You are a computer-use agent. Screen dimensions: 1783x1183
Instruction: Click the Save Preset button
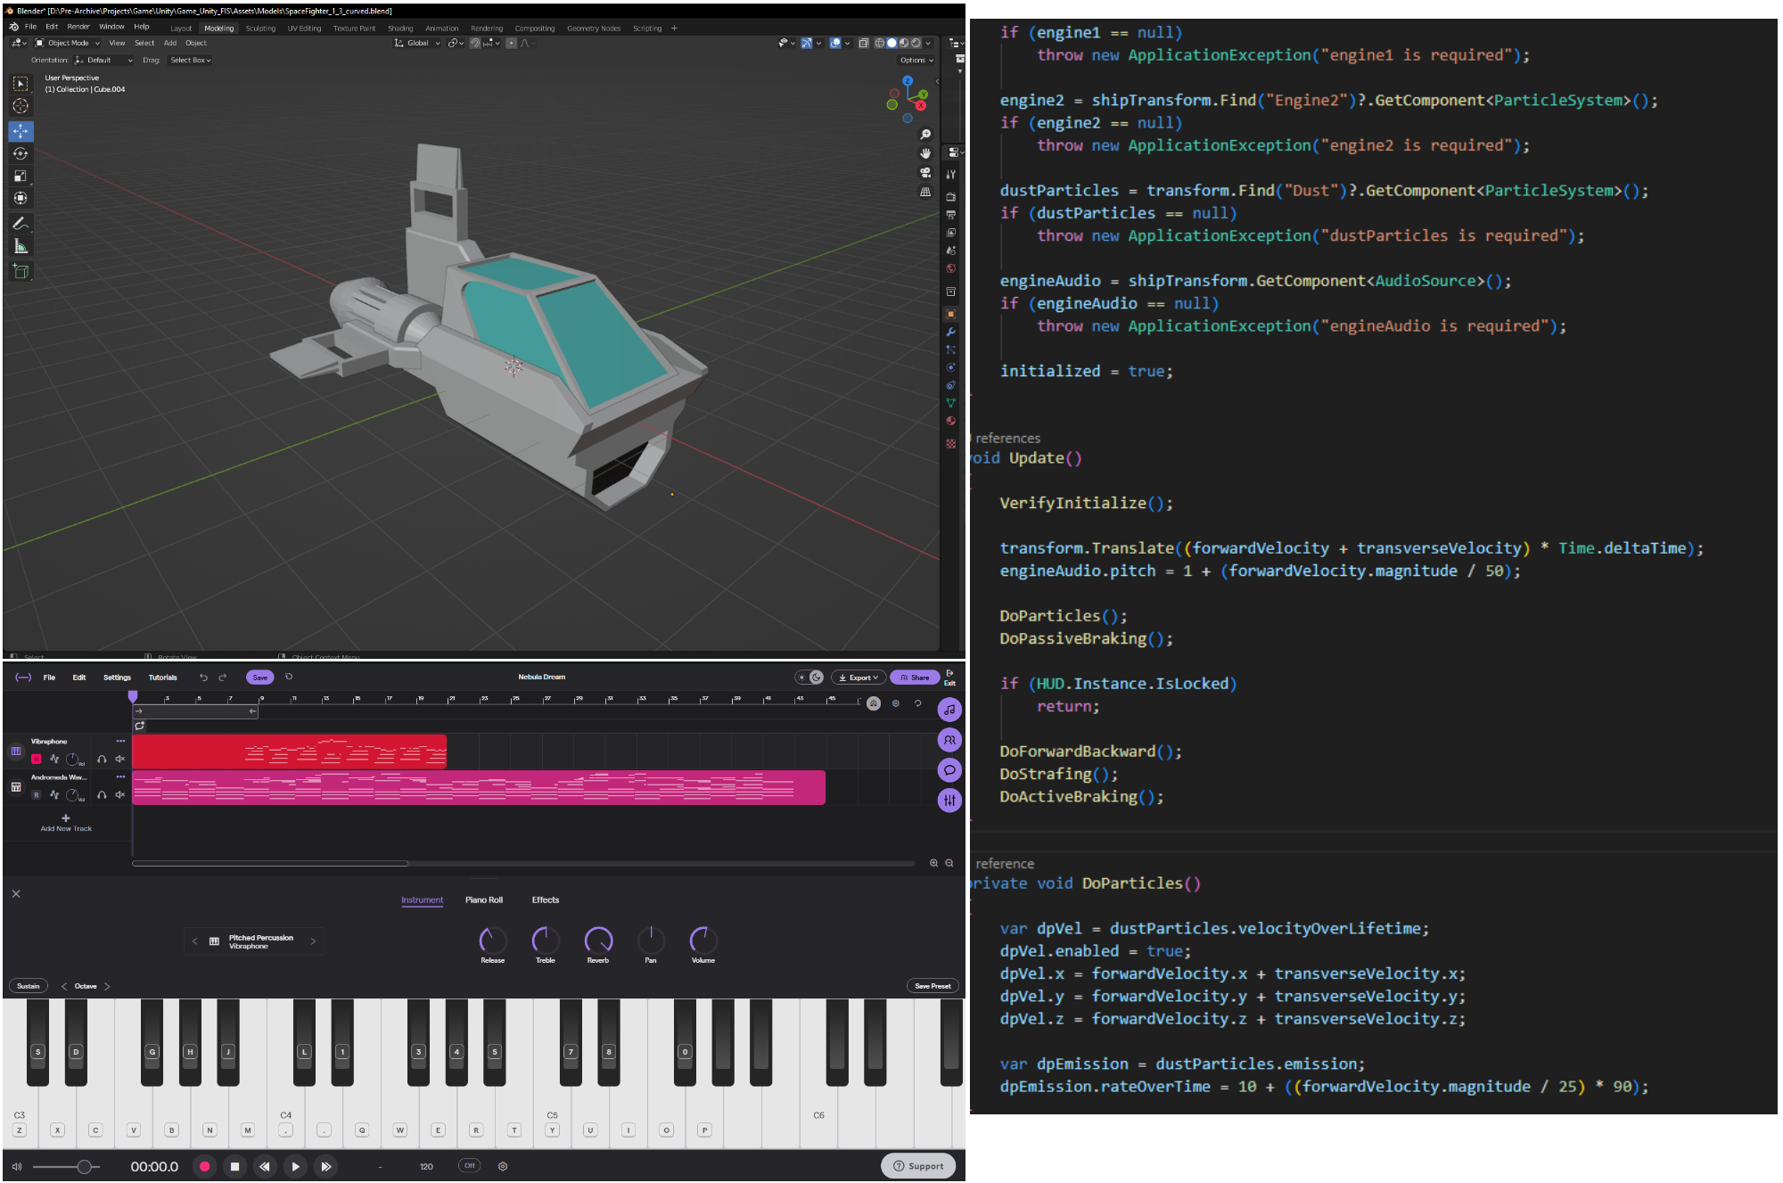933,985
